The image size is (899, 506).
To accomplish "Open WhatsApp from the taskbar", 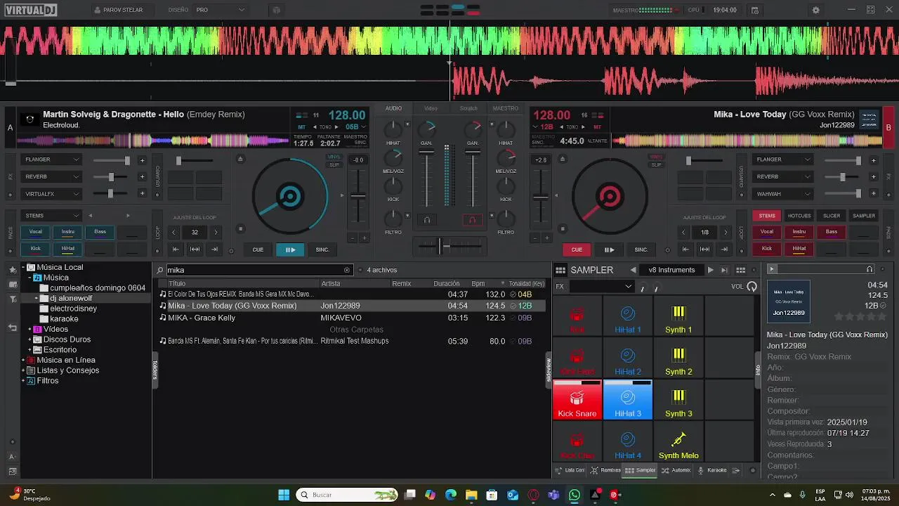I will [x=575, y=495].
